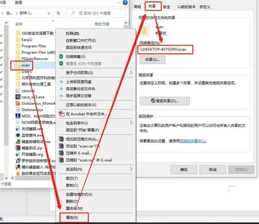This screenshot has height=224, width=259.
Task: Choose 属性(R) in the context menu
Action: (x=72, y=217)
